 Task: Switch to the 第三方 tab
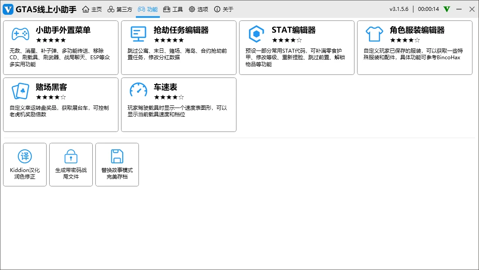coord(120,9)
